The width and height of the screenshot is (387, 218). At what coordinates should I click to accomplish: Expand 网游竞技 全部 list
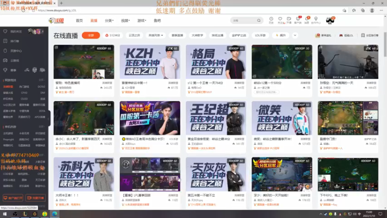point(42,80)
